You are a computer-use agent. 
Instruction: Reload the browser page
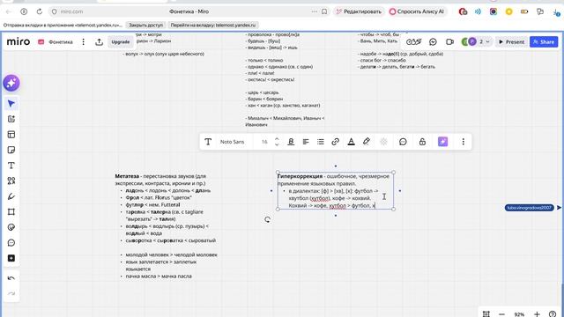[39, 11]
